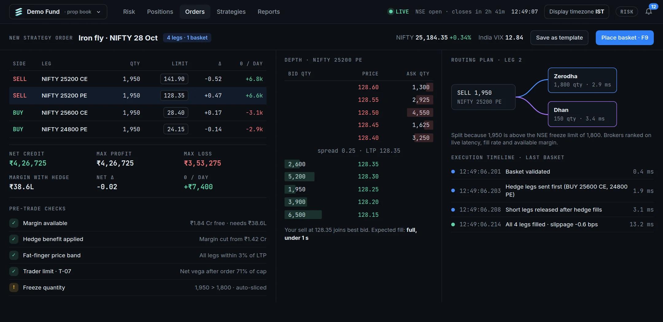The width and height of the screenshot is (663, 322).
Task: Click the Net delta -0.02 value
Action: [107, 187]
